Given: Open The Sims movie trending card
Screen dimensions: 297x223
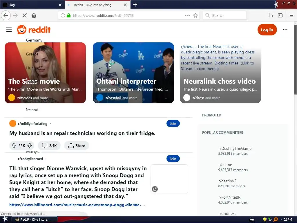Looking at the screenshot, I should point(45,73).
